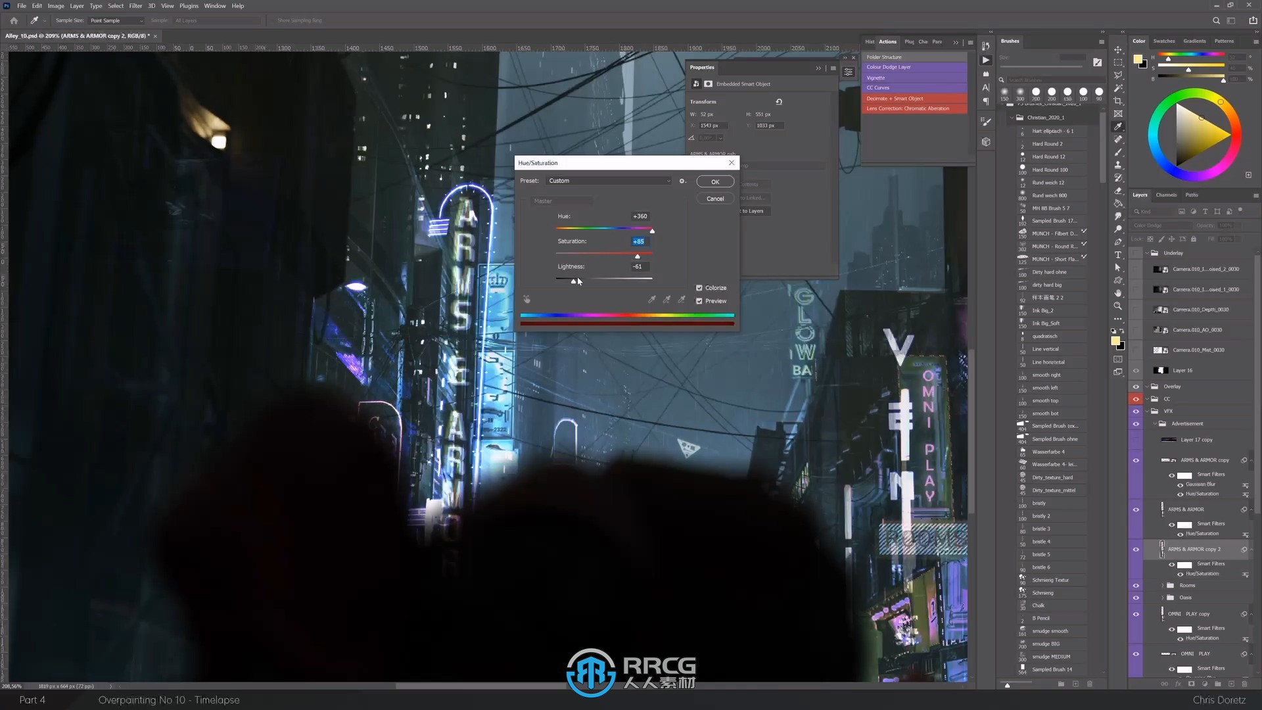Select the Smudge tool

[x=1118, y=216]
